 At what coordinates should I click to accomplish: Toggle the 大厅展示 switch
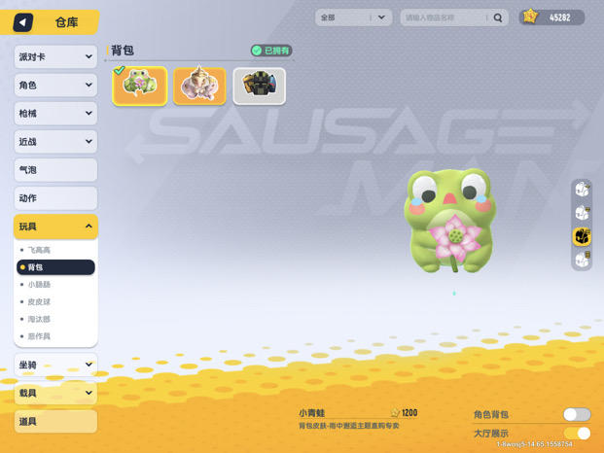click(577, 434)
